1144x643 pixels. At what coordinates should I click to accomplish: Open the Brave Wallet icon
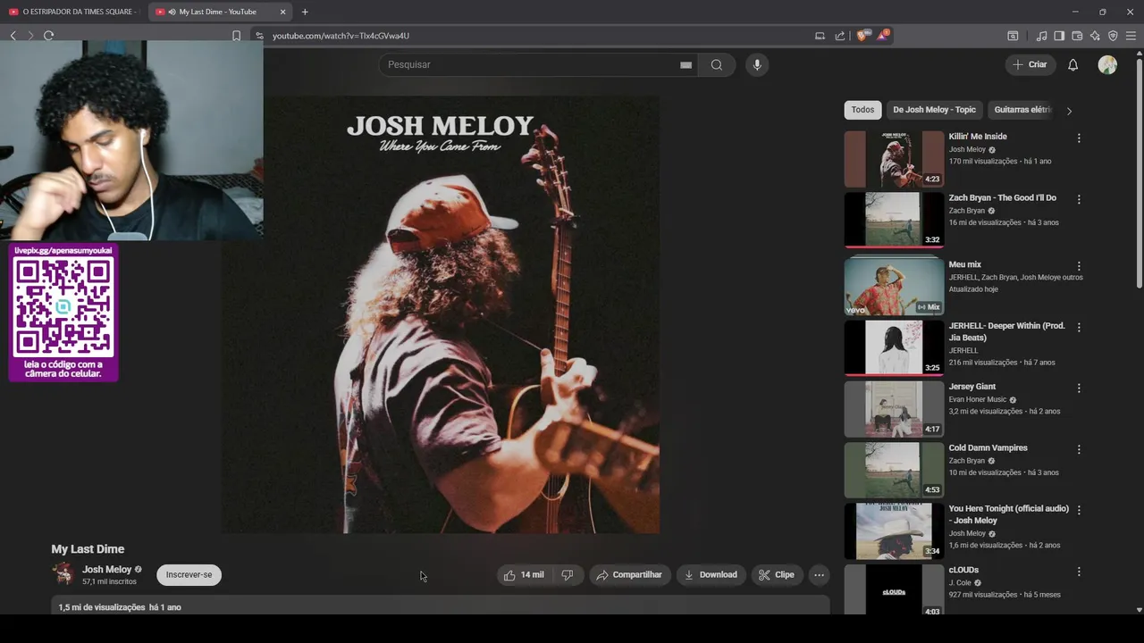pos(1077,36)
